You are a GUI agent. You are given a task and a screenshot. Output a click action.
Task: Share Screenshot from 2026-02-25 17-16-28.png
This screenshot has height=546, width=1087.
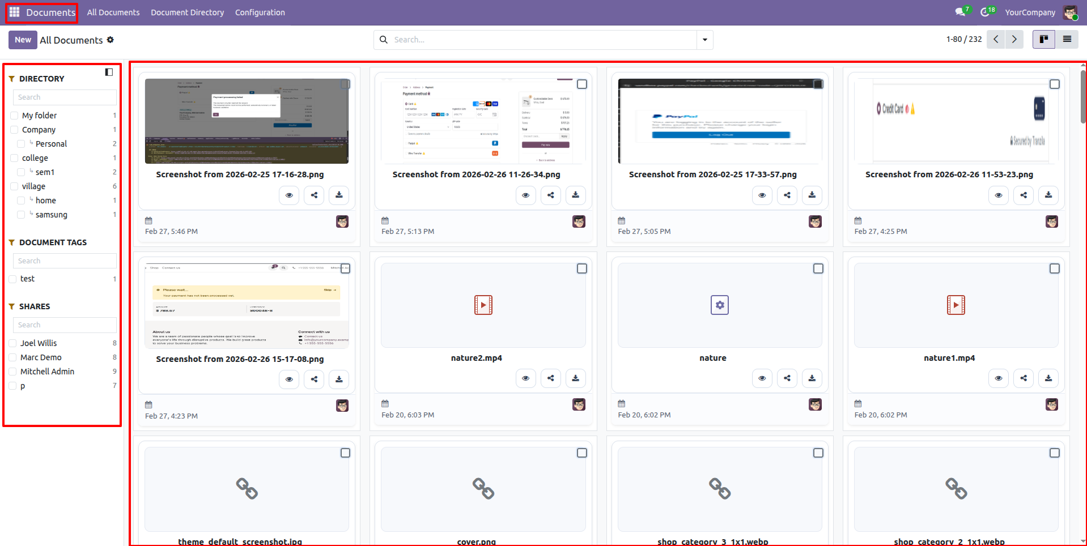[314, 195]
